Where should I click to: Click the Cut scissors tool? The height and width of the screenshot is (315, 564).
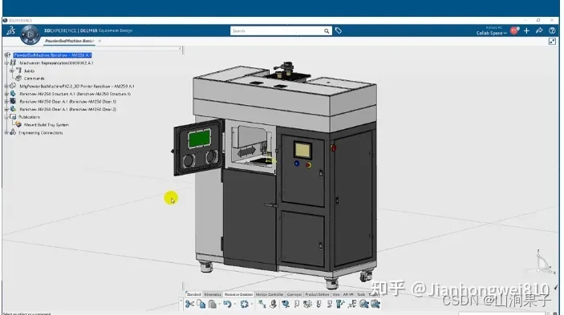189,305
